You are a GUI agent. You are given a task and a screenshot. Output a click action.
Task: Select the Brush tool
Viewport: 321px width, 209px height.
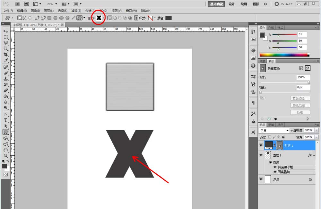click(6, 73)
